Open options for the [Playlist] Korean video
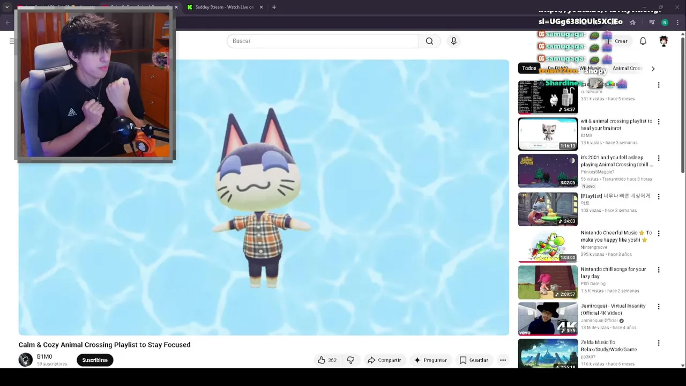This screenshot has height=386, width=686. tap(659, 197)
